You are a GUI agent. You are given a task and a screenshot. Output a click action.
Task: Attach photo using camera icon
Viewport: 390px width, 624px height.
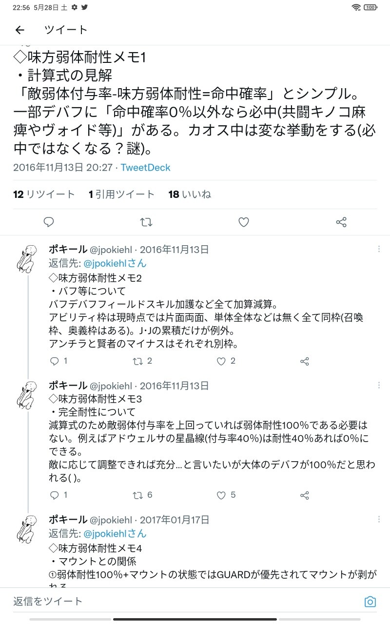370,602
